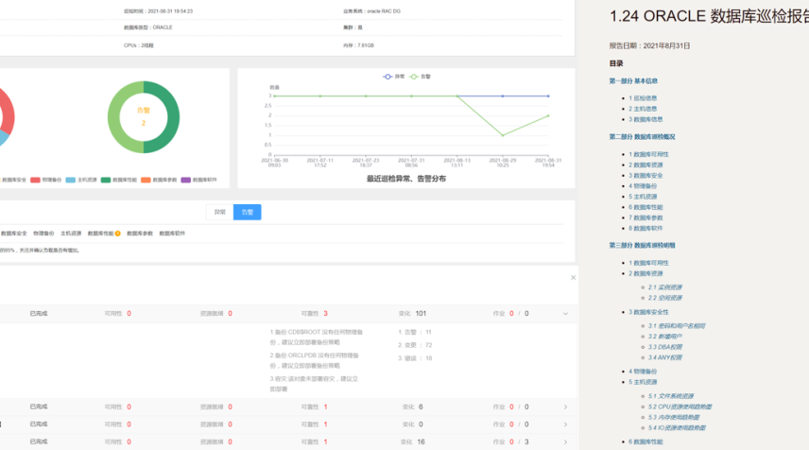
Task: Open the 物理备份 category tab
Action: coord(43,233)
